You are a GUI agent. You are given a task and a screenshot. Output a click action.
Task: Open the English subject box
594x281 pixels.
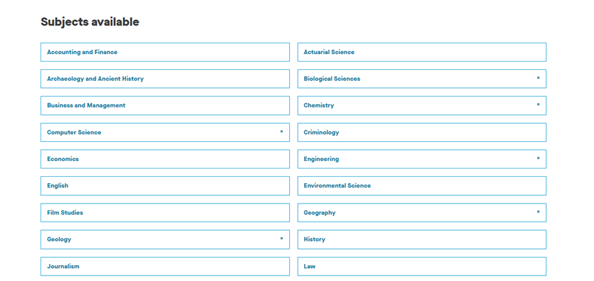pyautogui.click(x=165, y=186)
